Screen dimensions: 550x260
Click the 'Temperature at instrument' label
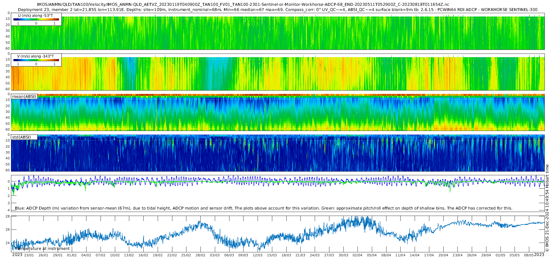coord(42,249)
